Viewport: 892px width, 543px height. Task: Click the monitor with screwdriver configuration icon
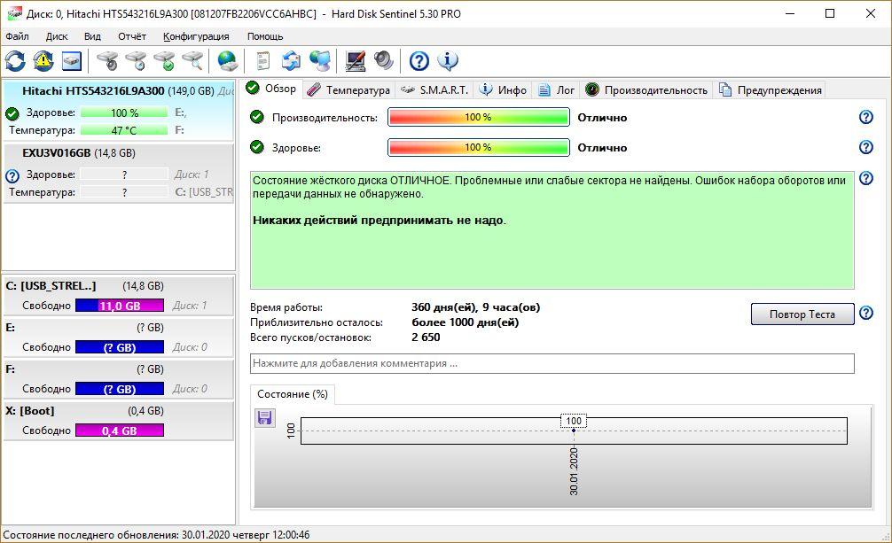[355, 61]
